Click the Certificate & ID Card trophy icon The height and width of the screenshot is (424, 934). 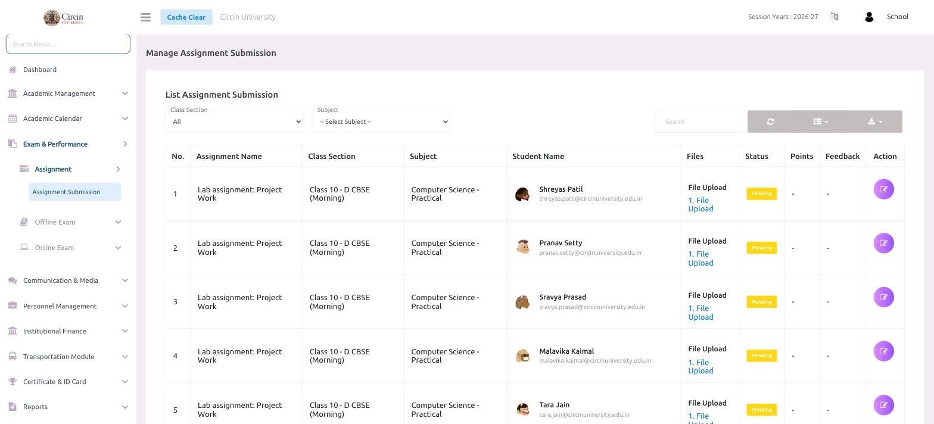[13, 382]
